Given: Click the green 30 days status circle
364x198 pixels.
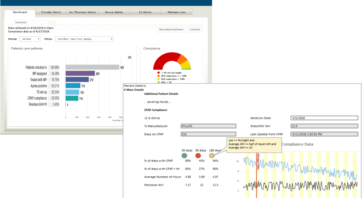Looking at the screenshot, I should tap(184, 156).
